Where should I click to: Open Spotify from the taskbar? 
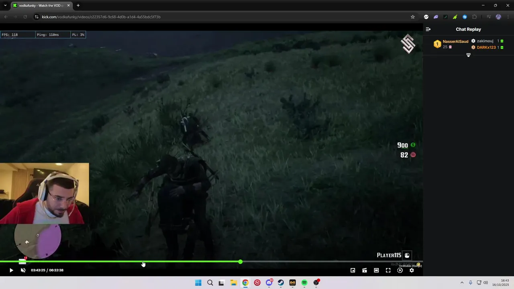pyautogui.click(x=304, y=283)
